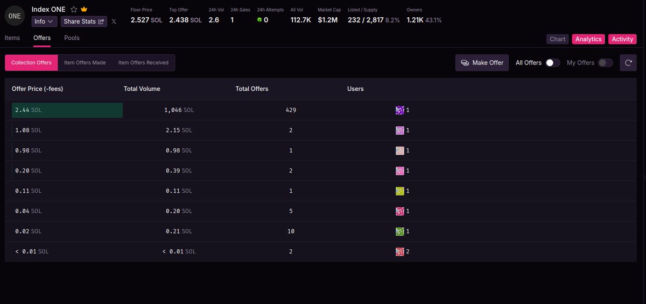Click the Floor Price 2.527 SOL stat
This screenshot has width=646, height=304.
[146, 16]
